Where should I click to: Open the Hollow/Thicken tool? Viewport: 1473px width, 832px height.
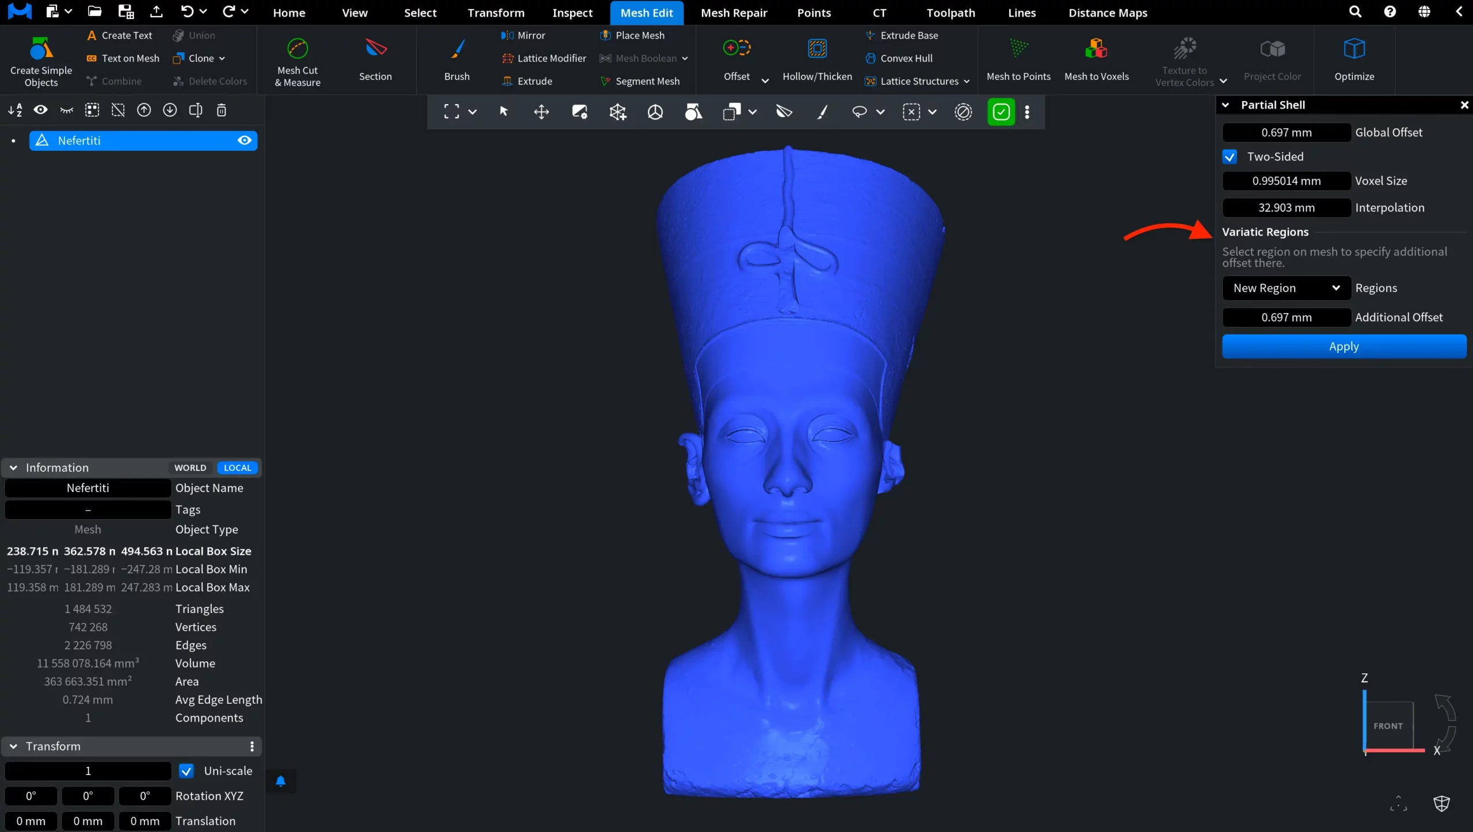(817, 59)
